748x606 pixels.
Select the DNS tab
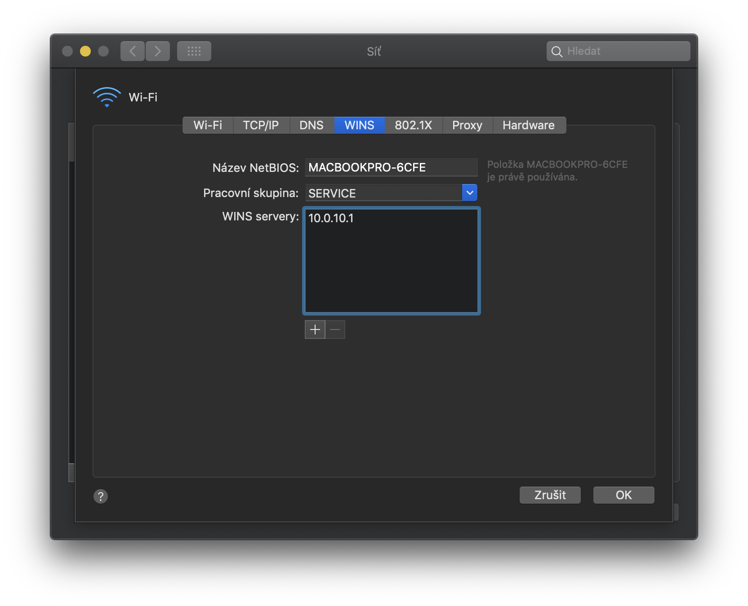[312, 125]
